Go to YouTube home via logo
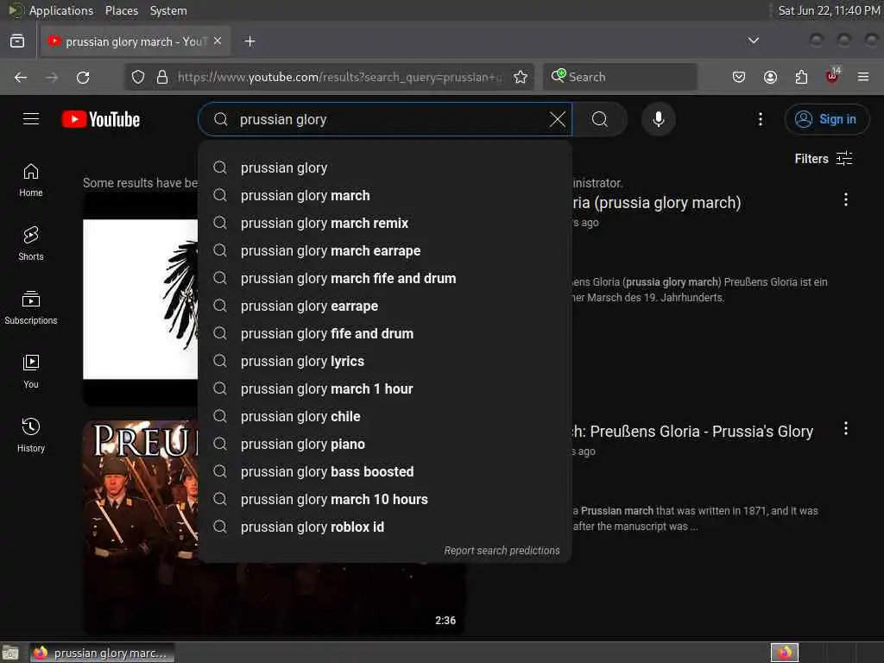Screen dimensions: 884x663 (x=101, y=119)
